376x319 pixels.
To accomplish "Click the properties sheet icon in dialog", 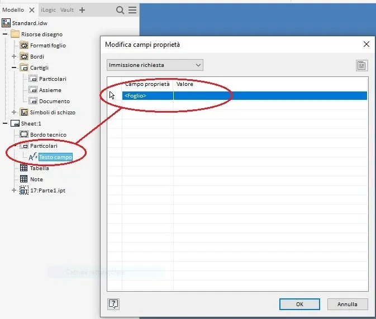I will click(x=361, y=65).
